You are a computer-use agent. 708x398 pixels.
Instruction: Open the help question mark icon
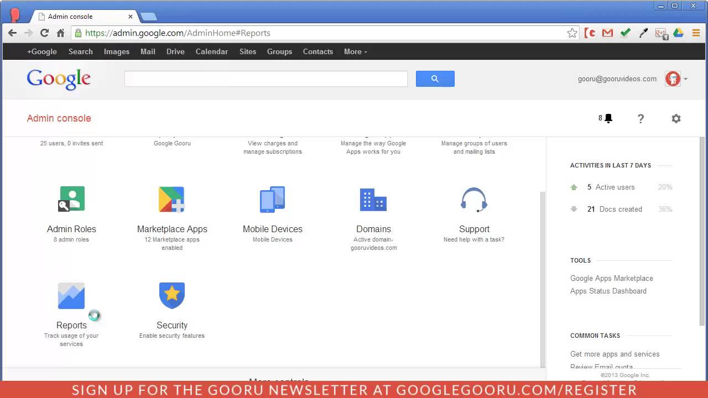(641, 118)
